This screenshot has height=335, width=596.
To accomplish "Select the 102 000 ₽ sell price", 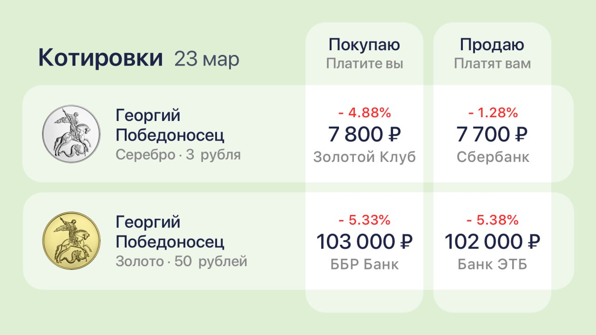I will click(x=492, y=242).
